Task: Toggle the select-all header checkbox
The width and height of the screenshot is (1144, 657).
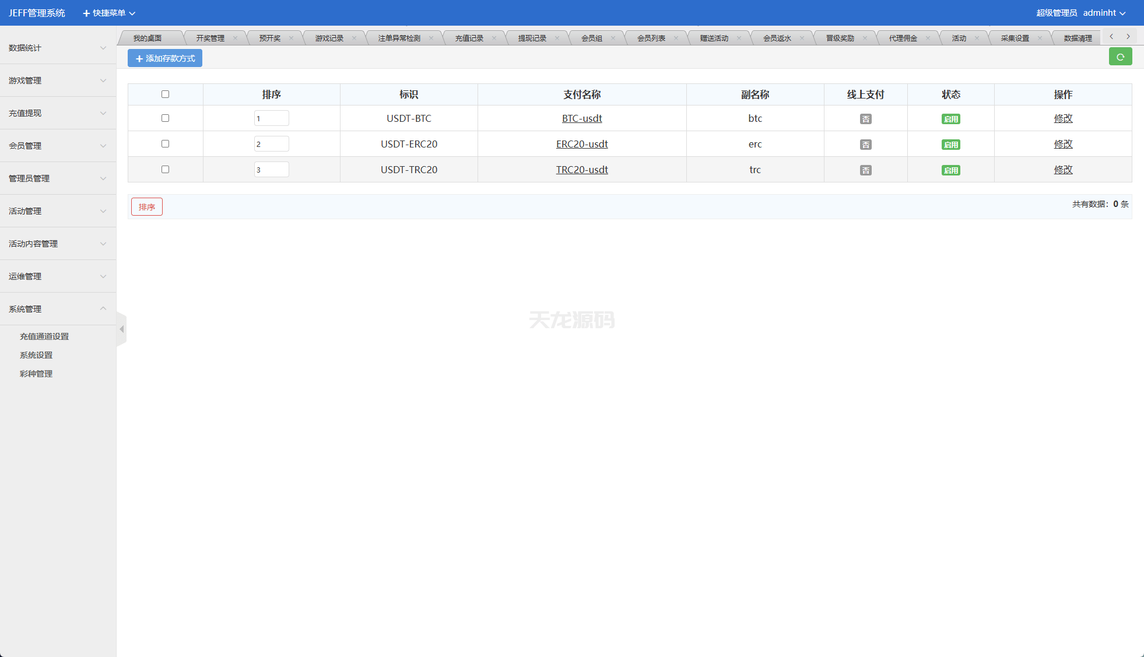Action: (165, 94)
